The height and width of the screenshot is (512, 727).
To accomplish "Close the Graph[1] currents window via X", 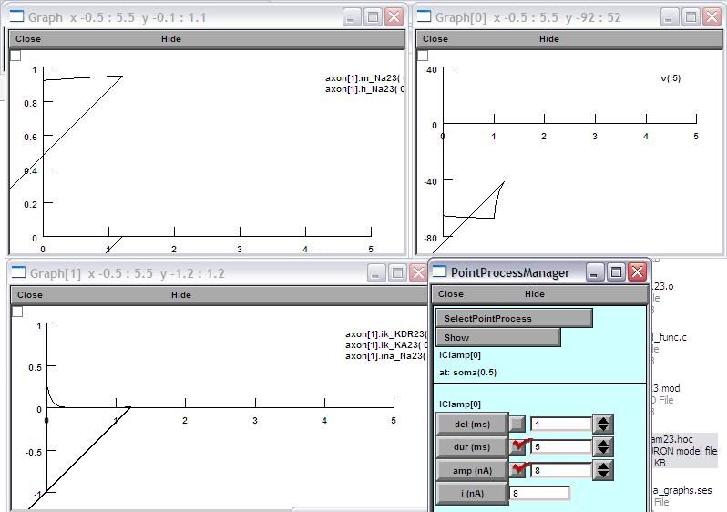I will [417, 273].
